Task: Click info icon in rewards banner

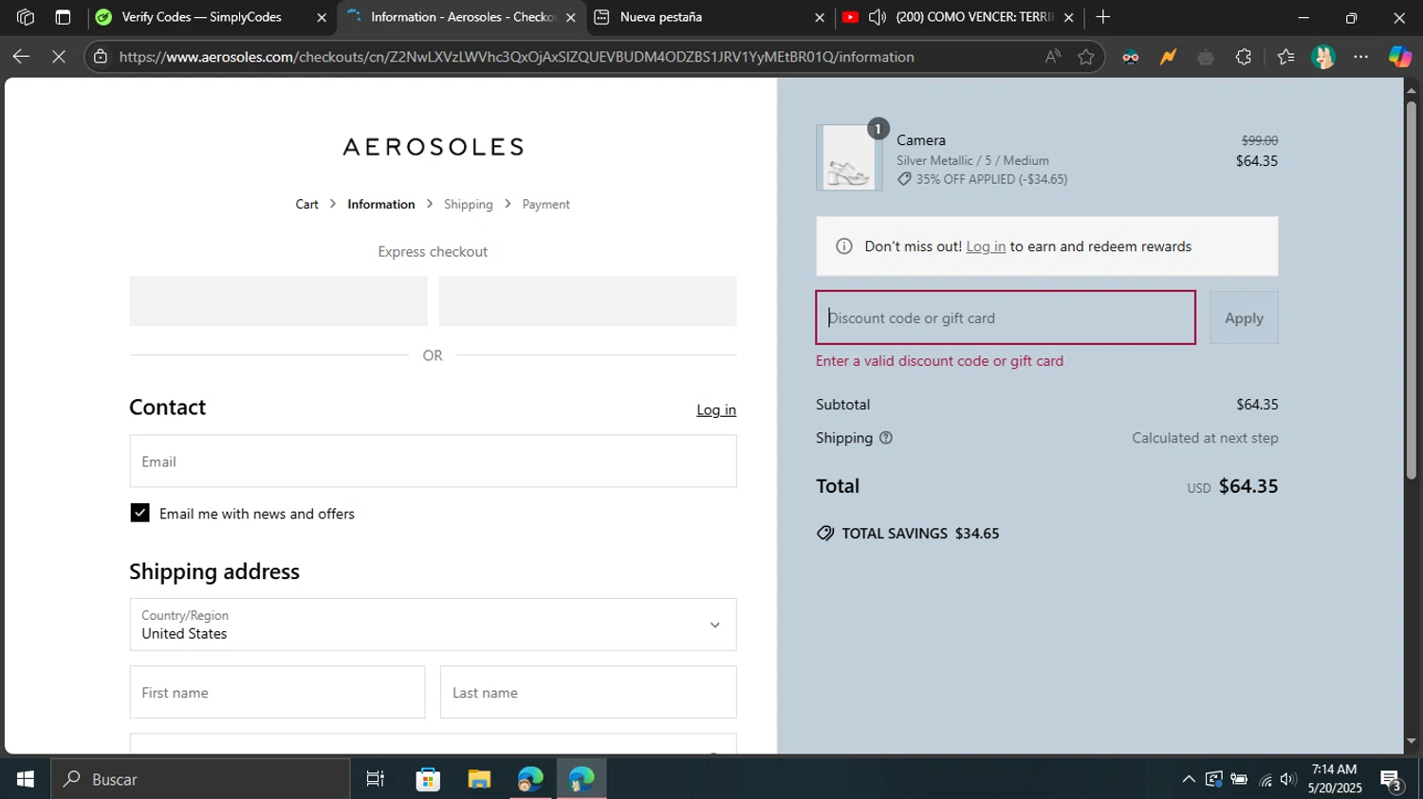Action: coord(843,246)
